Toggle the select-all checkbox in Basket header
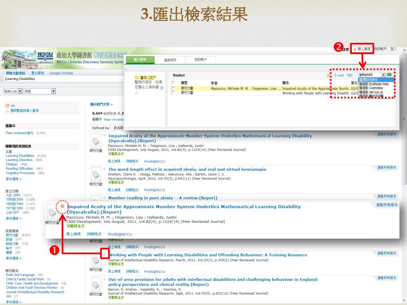 click(173, 83)
